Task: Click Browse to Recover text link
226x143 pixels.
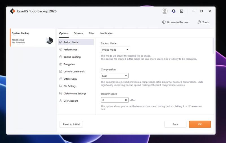Action: [178, 22]
